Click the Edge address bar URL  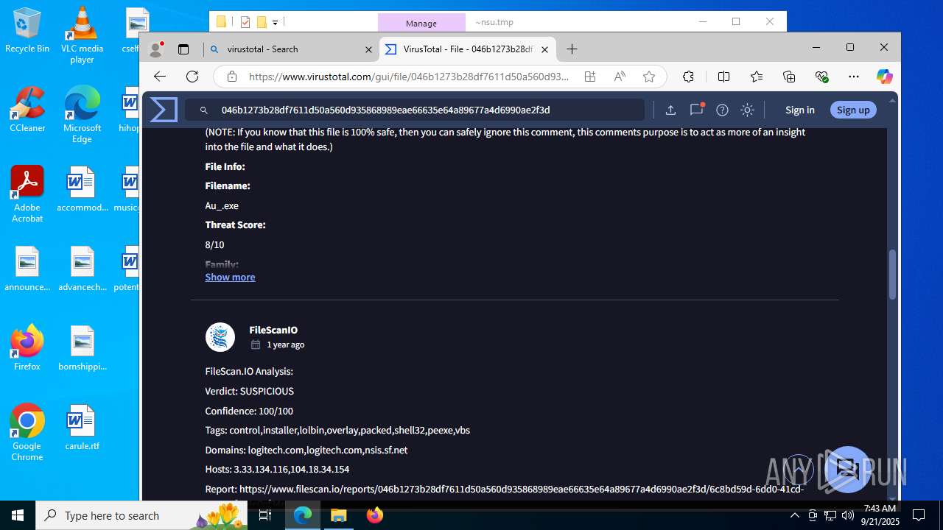click(x=409, y=77)
